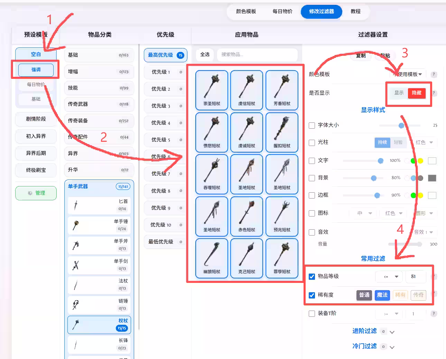Open the item level comparison dropdown
Screen dimensions: 446x359
pyautogui.click(x=389, y=276)
